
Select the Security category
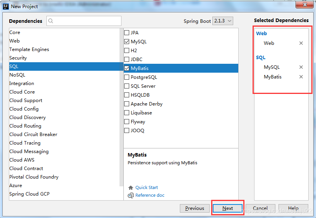[x=65, y=58]
